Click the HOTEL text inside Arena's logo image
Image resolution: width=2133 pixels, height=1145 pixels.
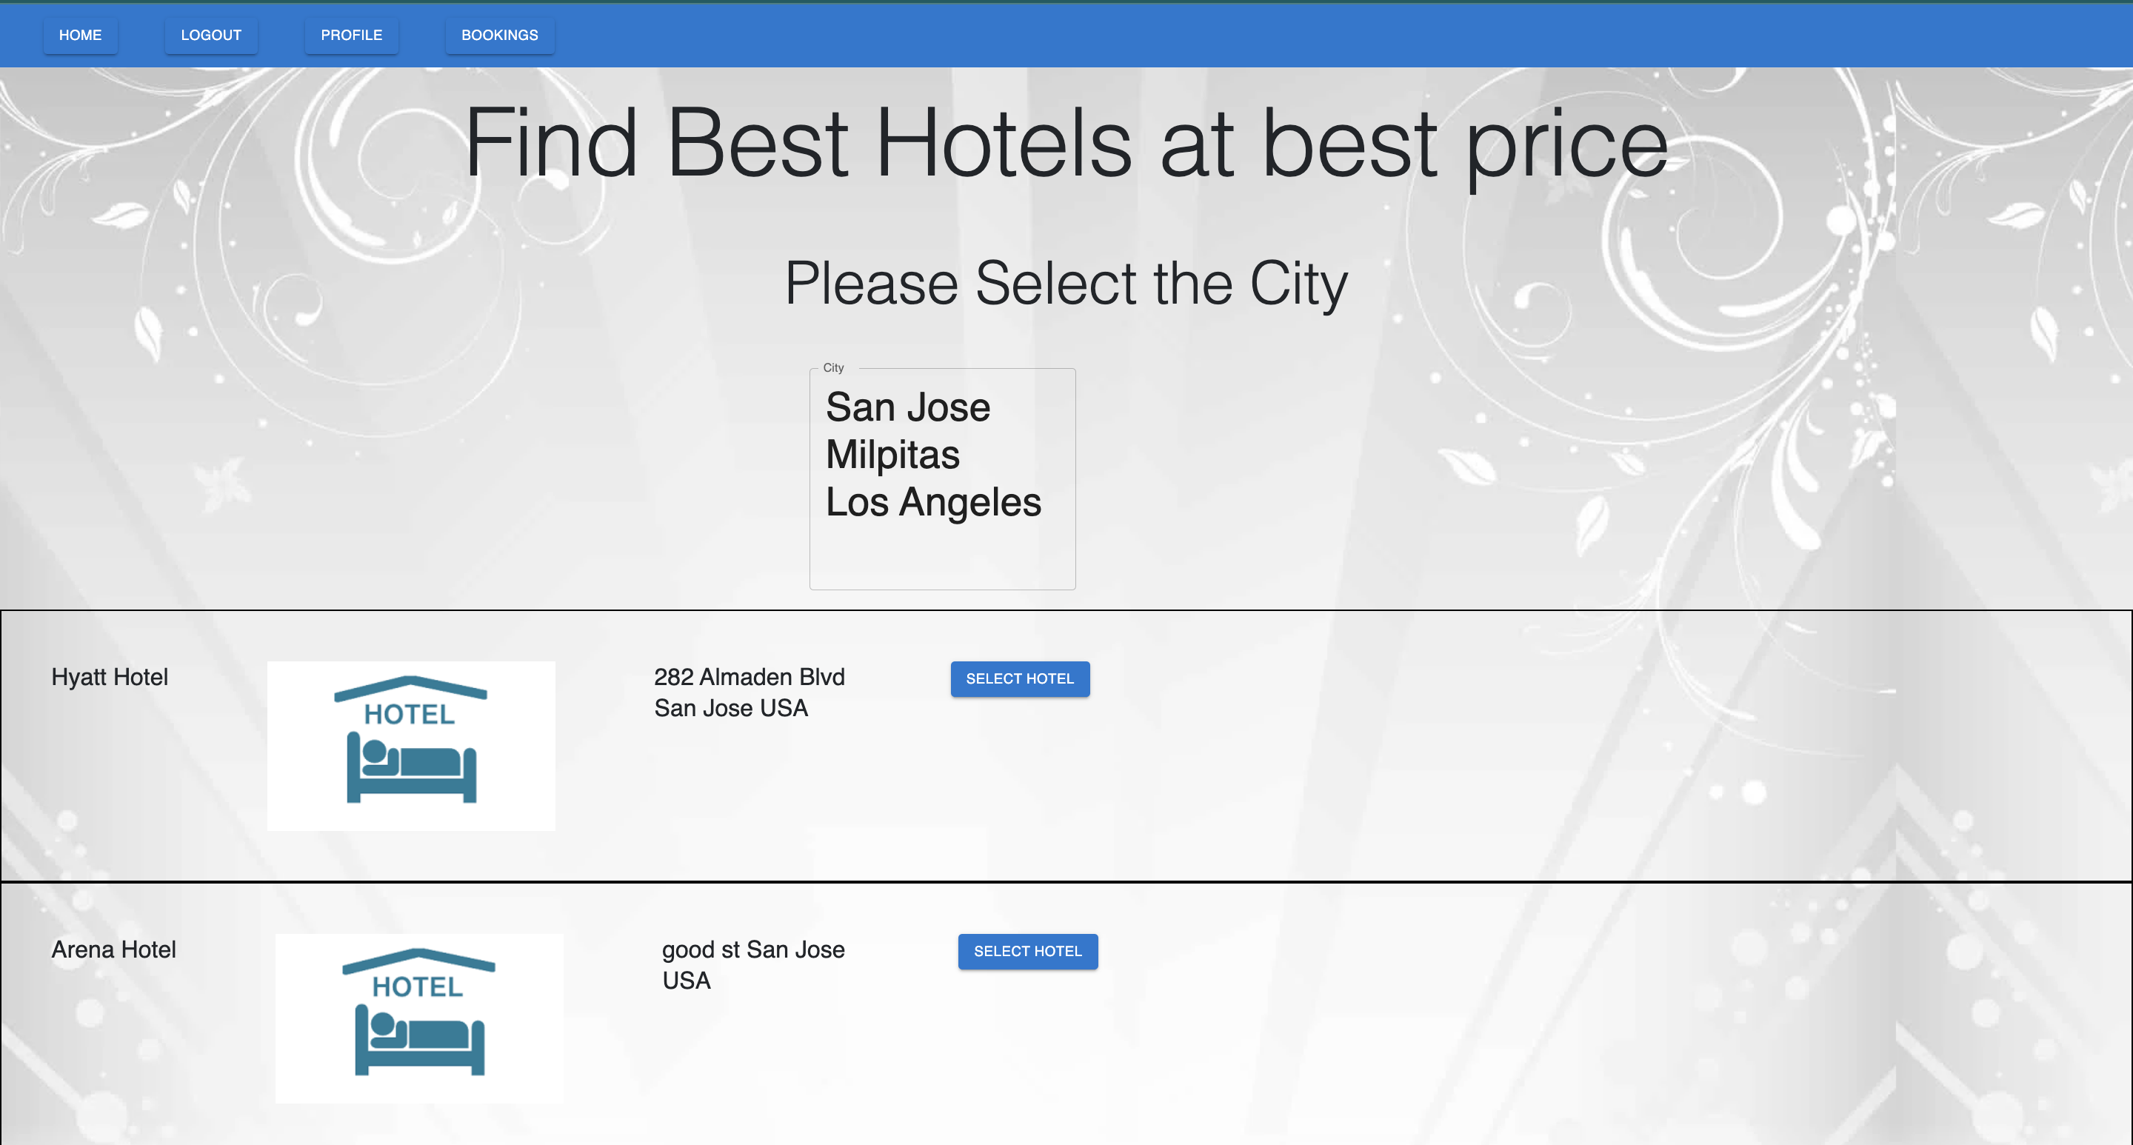(x=418, y=987)
